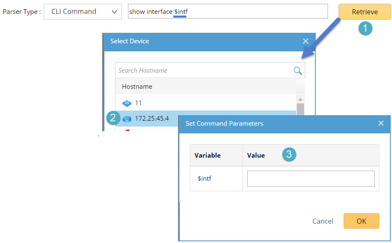This screenshot has width=392, height=243.
Task: Click the close X on Set Command Parameters
Action: point(381,123)
